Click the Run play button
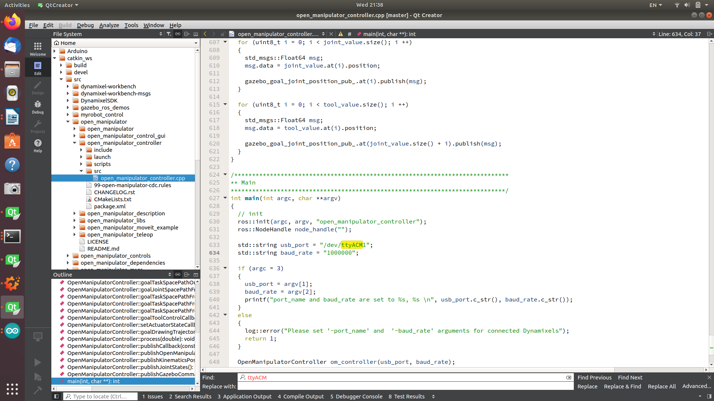 pos(38,362)
